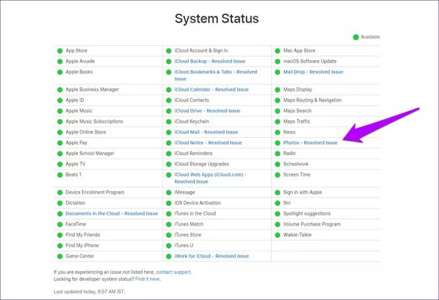Click the green dot next to iCloud Keychain
The width and height of the screenshot is (439, 300).
click(x=169, y=122)
